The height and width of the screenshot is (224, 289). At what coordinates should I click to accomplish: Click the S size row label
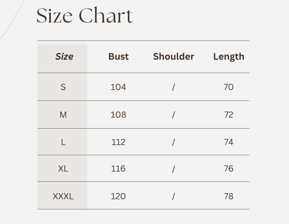tap(63, 87)
